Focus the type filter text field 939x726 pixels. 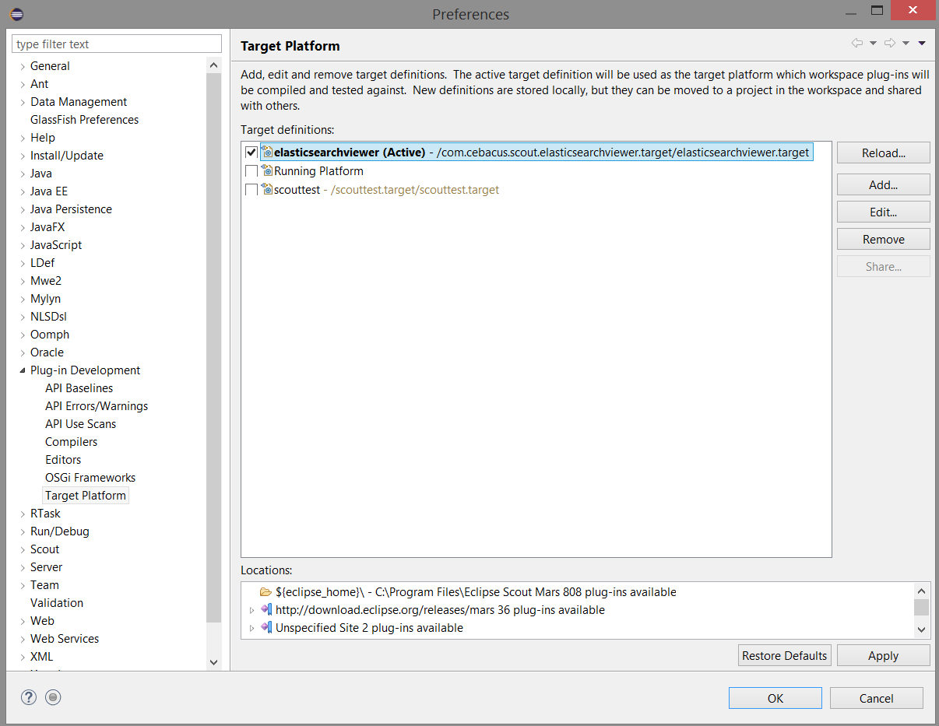coord(117,44)
